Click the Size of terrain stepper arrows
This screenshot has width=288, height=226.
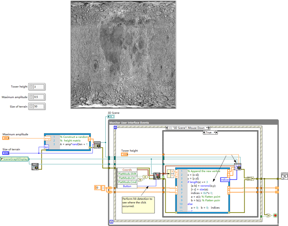(31, 106)
